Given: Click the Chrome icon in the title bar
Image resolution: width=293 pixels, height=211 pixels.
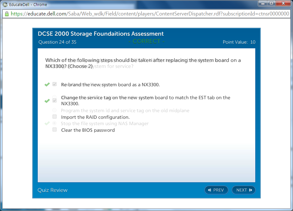Looking at the screenshot, I should pos(5,5).
